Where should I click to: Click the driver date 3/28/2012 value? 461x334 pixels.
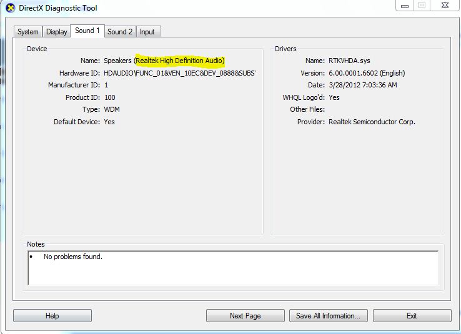click(x=362, y=85)
